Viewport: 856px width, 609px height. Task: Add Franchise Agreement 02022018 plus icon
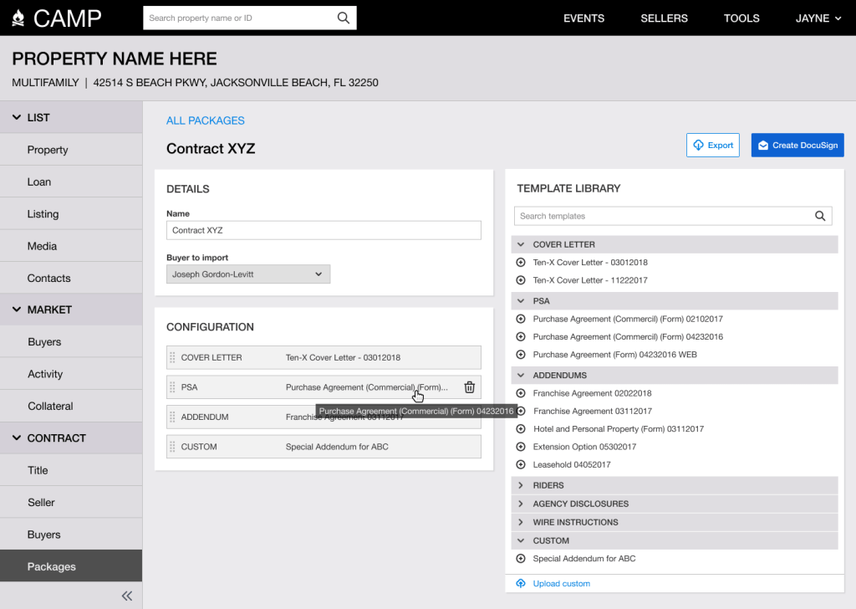pyautogui.click(x=521, y=393)
